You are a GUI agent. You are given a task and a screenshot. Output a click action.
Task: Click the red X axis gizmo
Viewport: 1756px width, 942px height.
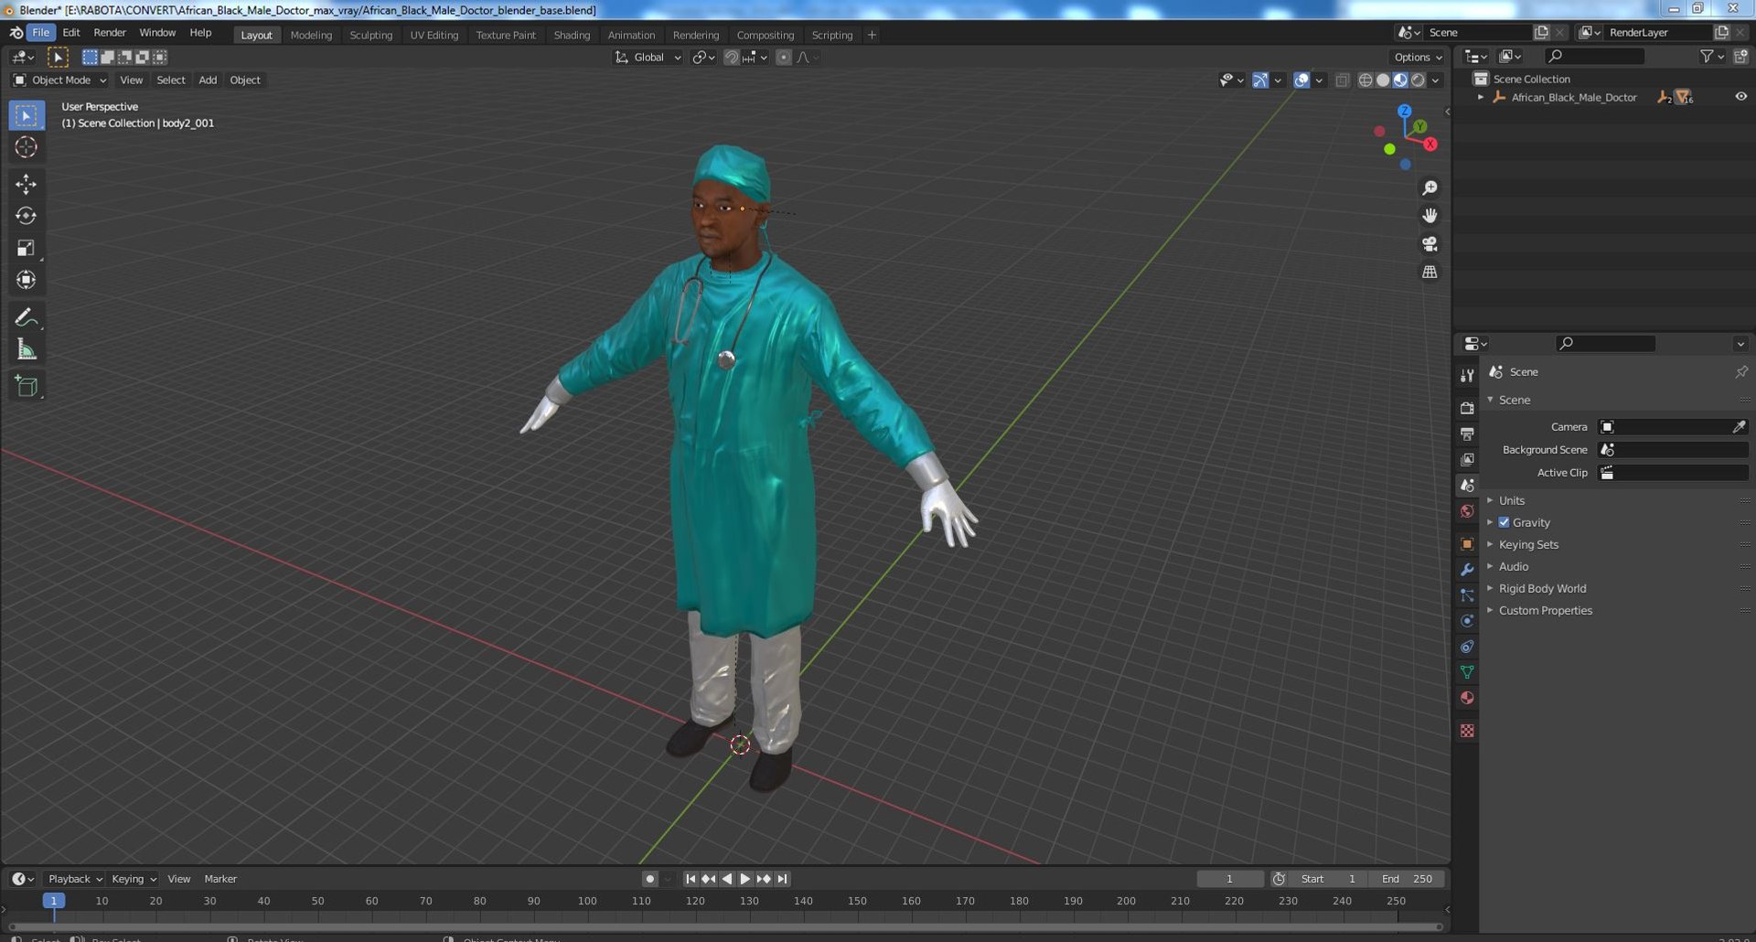(1430, 145)
